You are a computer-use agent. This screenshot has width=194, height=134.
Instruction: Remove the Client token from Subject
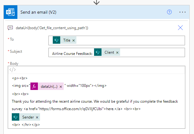point(117,53)
